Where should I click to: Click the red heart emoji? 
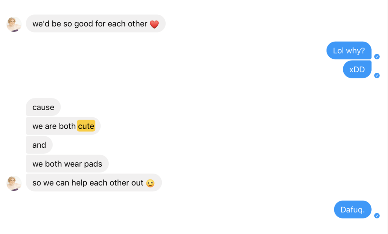pos(155,24)
